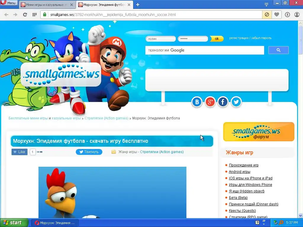Open the Speed Dial grid icon
Viewport: 303px width, 227px height.
(35, 15)
